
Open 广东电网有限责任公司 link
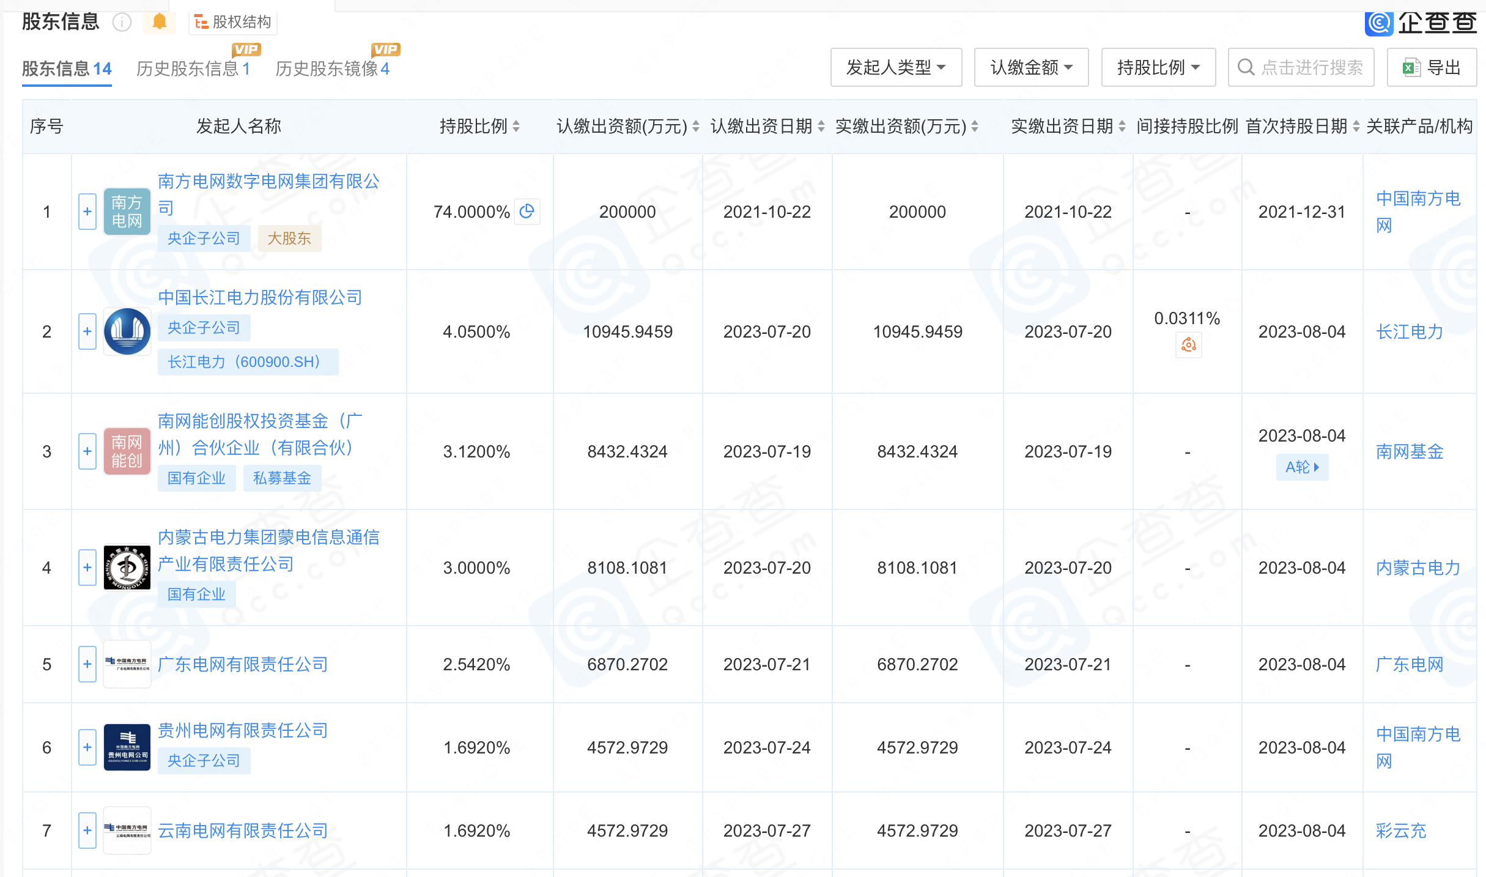(x=243, y=664)
